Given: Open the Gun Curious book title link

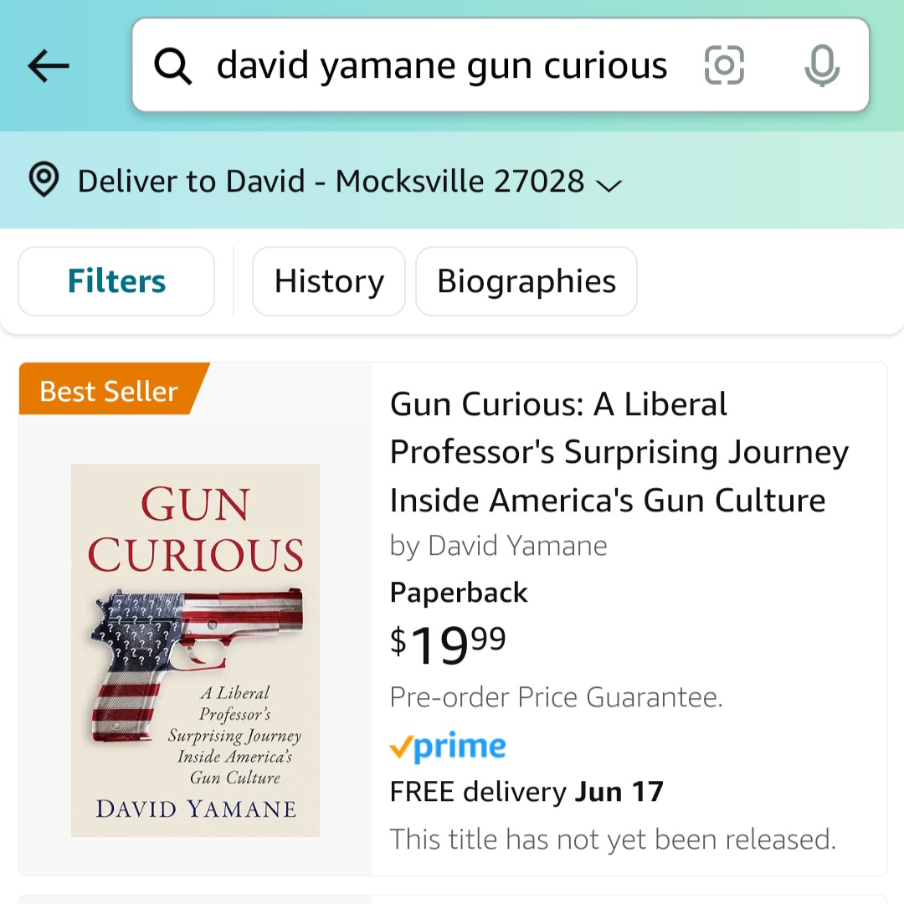Looking at the screenshot, I should pos(618,452).
